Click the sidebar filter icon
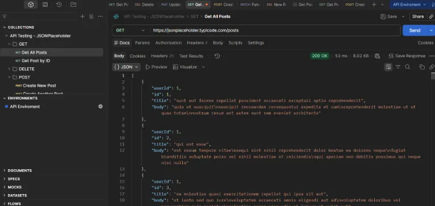This screenshot has width=435, height=206. click(x=5, y=16)
